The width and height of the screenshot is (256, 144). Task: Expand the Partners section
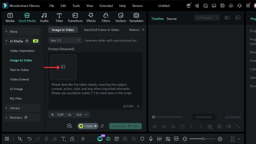[22, 117]
